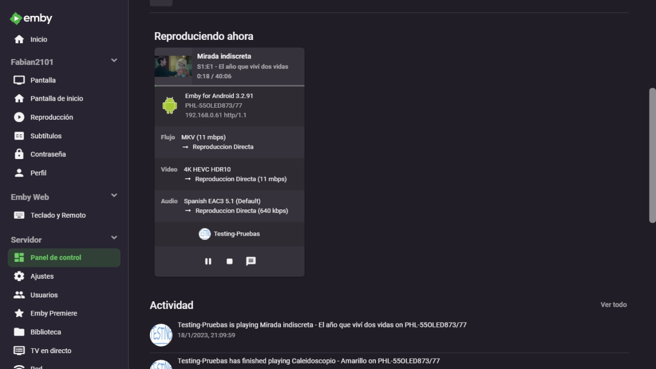Collapse the Servidor section
656x369 pixels.
114,238
